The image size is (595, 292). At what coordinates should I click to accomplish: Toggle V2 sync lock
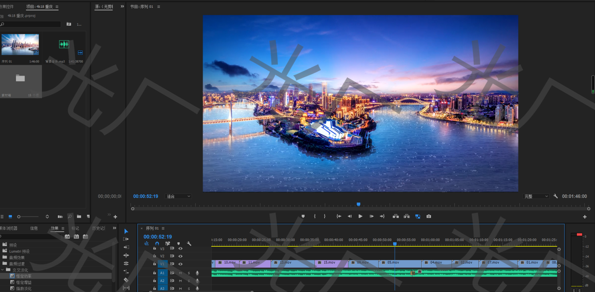click(x=172, y=256)
